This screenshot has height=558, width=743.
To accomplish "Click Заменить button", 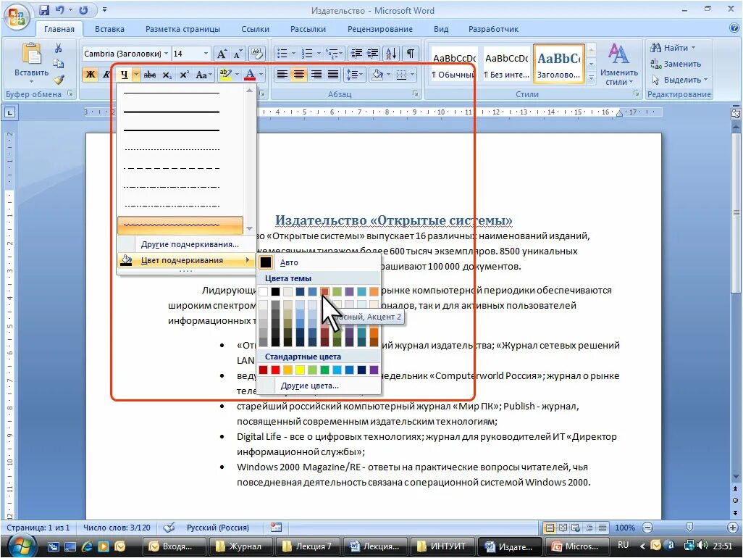I will (676, 64).
